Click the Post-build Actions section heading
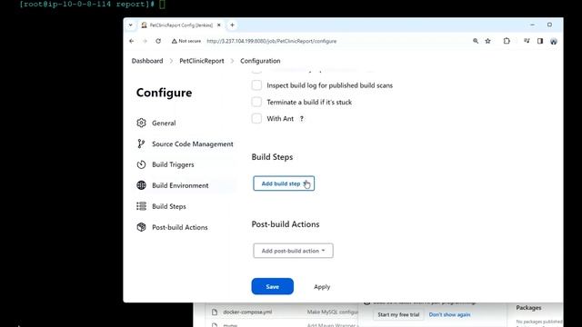This screenshot has height=327, width=582. click(286, 224)
